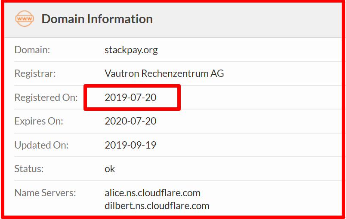Click the Registered On: label
This screenshot has height=219, width=346.
pos(46,97)
